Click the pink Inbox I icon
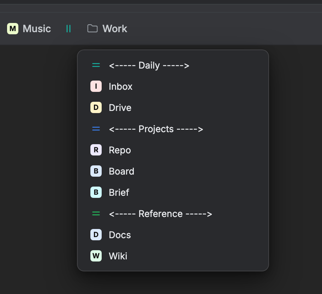 [x=96, y=86]
